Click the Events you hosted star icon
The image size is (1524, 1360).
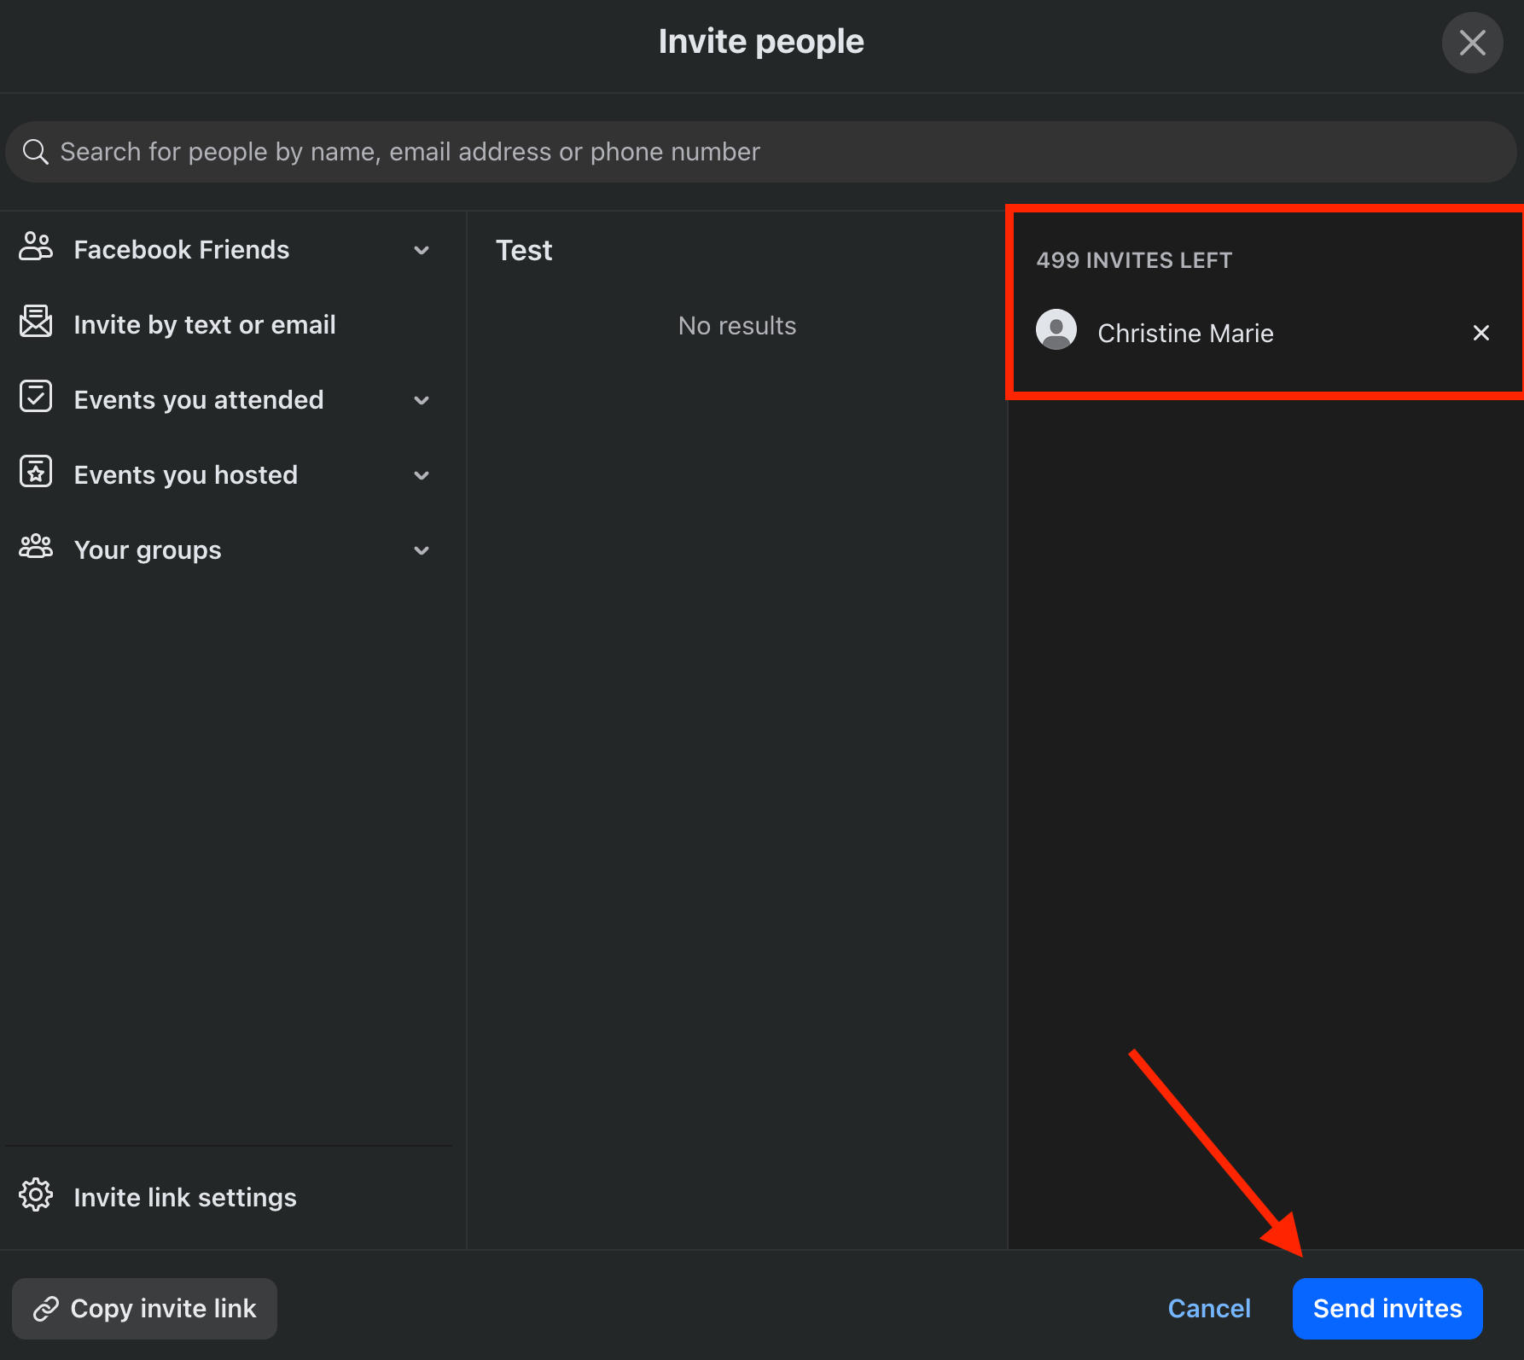click(x=36, y=473)
